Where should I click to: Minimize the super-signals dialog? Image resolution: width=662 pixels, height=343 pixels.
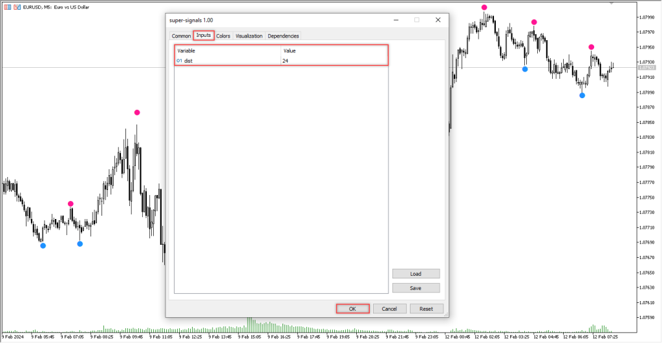396,20
